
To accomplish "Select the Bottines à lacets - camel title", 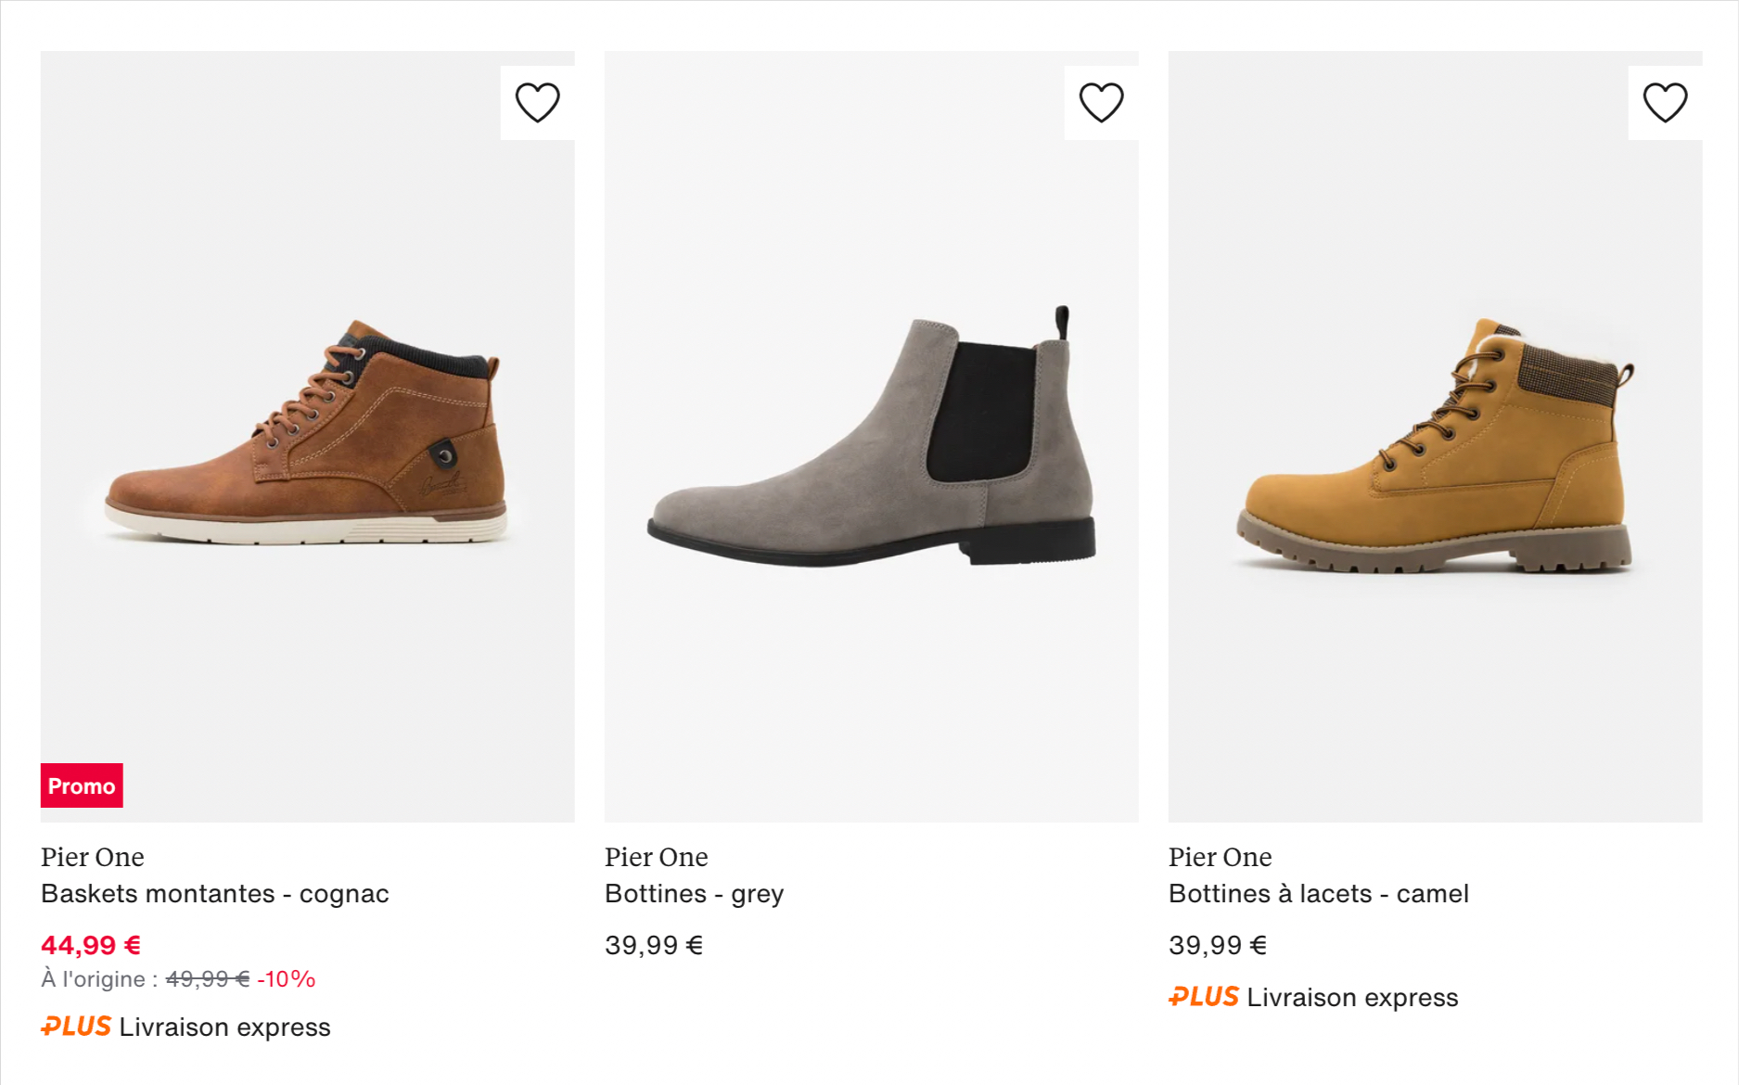I will pos(1319,893).
